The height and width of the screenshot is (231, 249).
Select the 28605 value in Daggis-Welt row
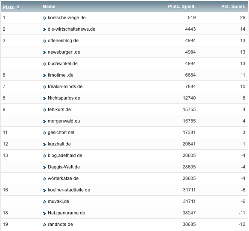189,167
